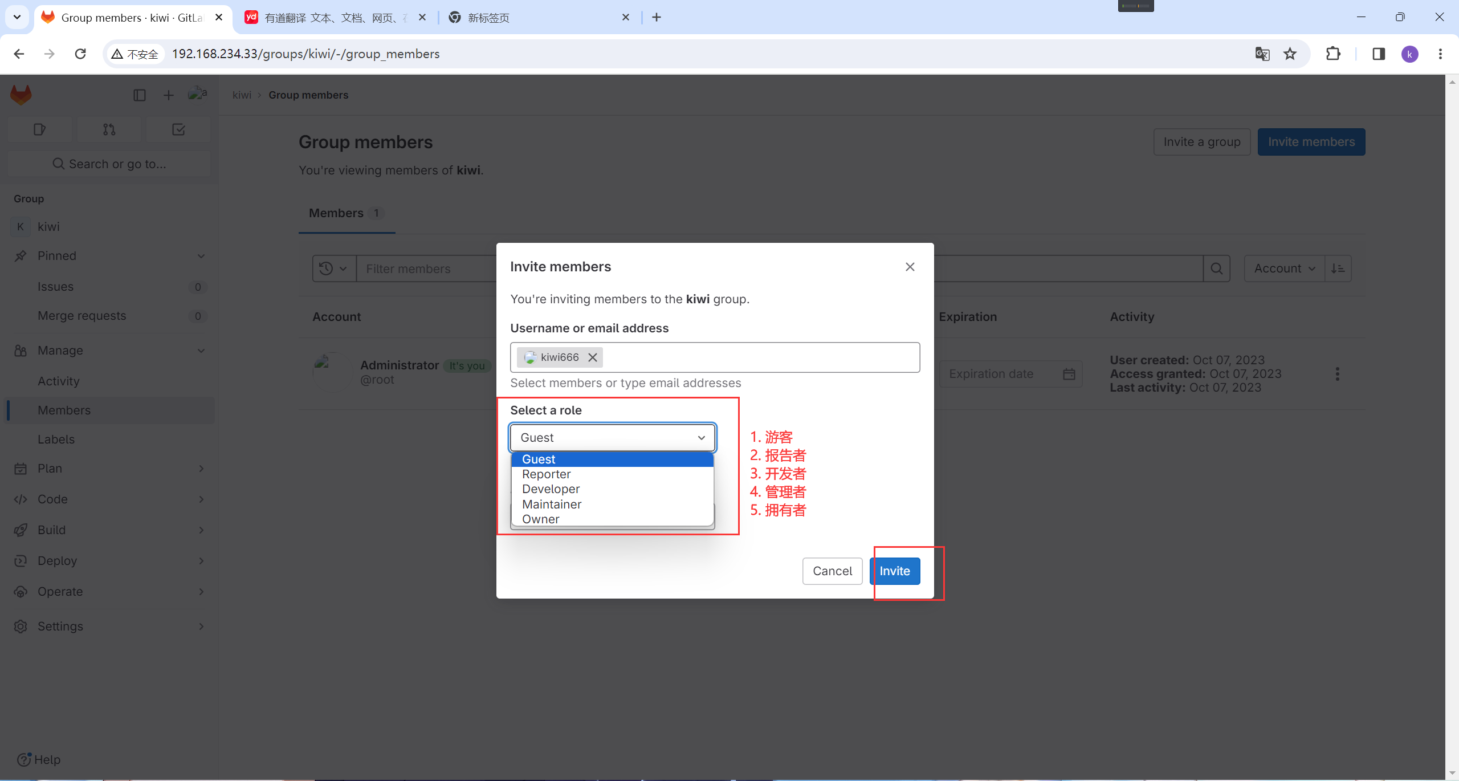Open the user avatar menu in sidebar

[x=198, y=94]
